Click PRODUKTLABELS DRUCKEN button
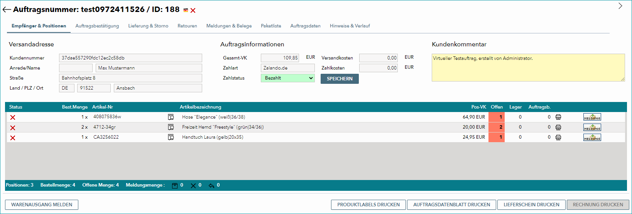 (368, 205)
